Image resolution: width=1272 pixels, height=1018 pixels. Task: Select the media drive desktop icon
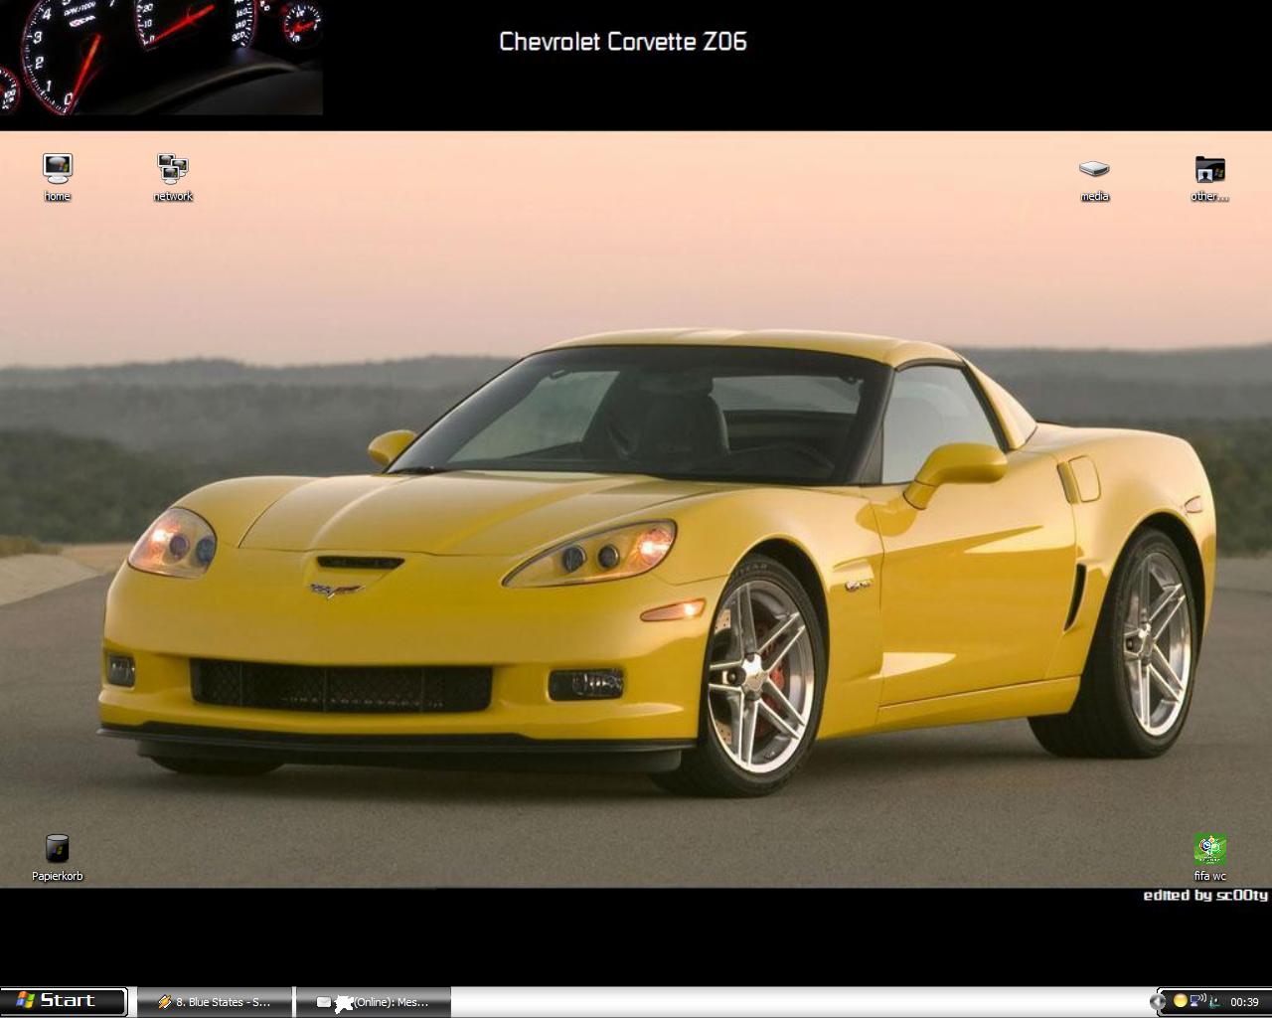click(1094, 177)
